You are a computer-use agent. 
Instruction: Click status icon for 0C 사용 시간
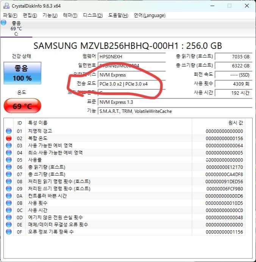(9, 210)
